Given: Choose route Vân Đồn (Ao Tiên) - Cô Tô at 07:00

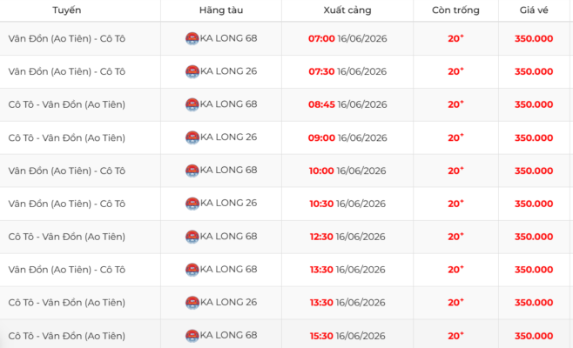Looking at the screenshot, I should tap(67, 38).
